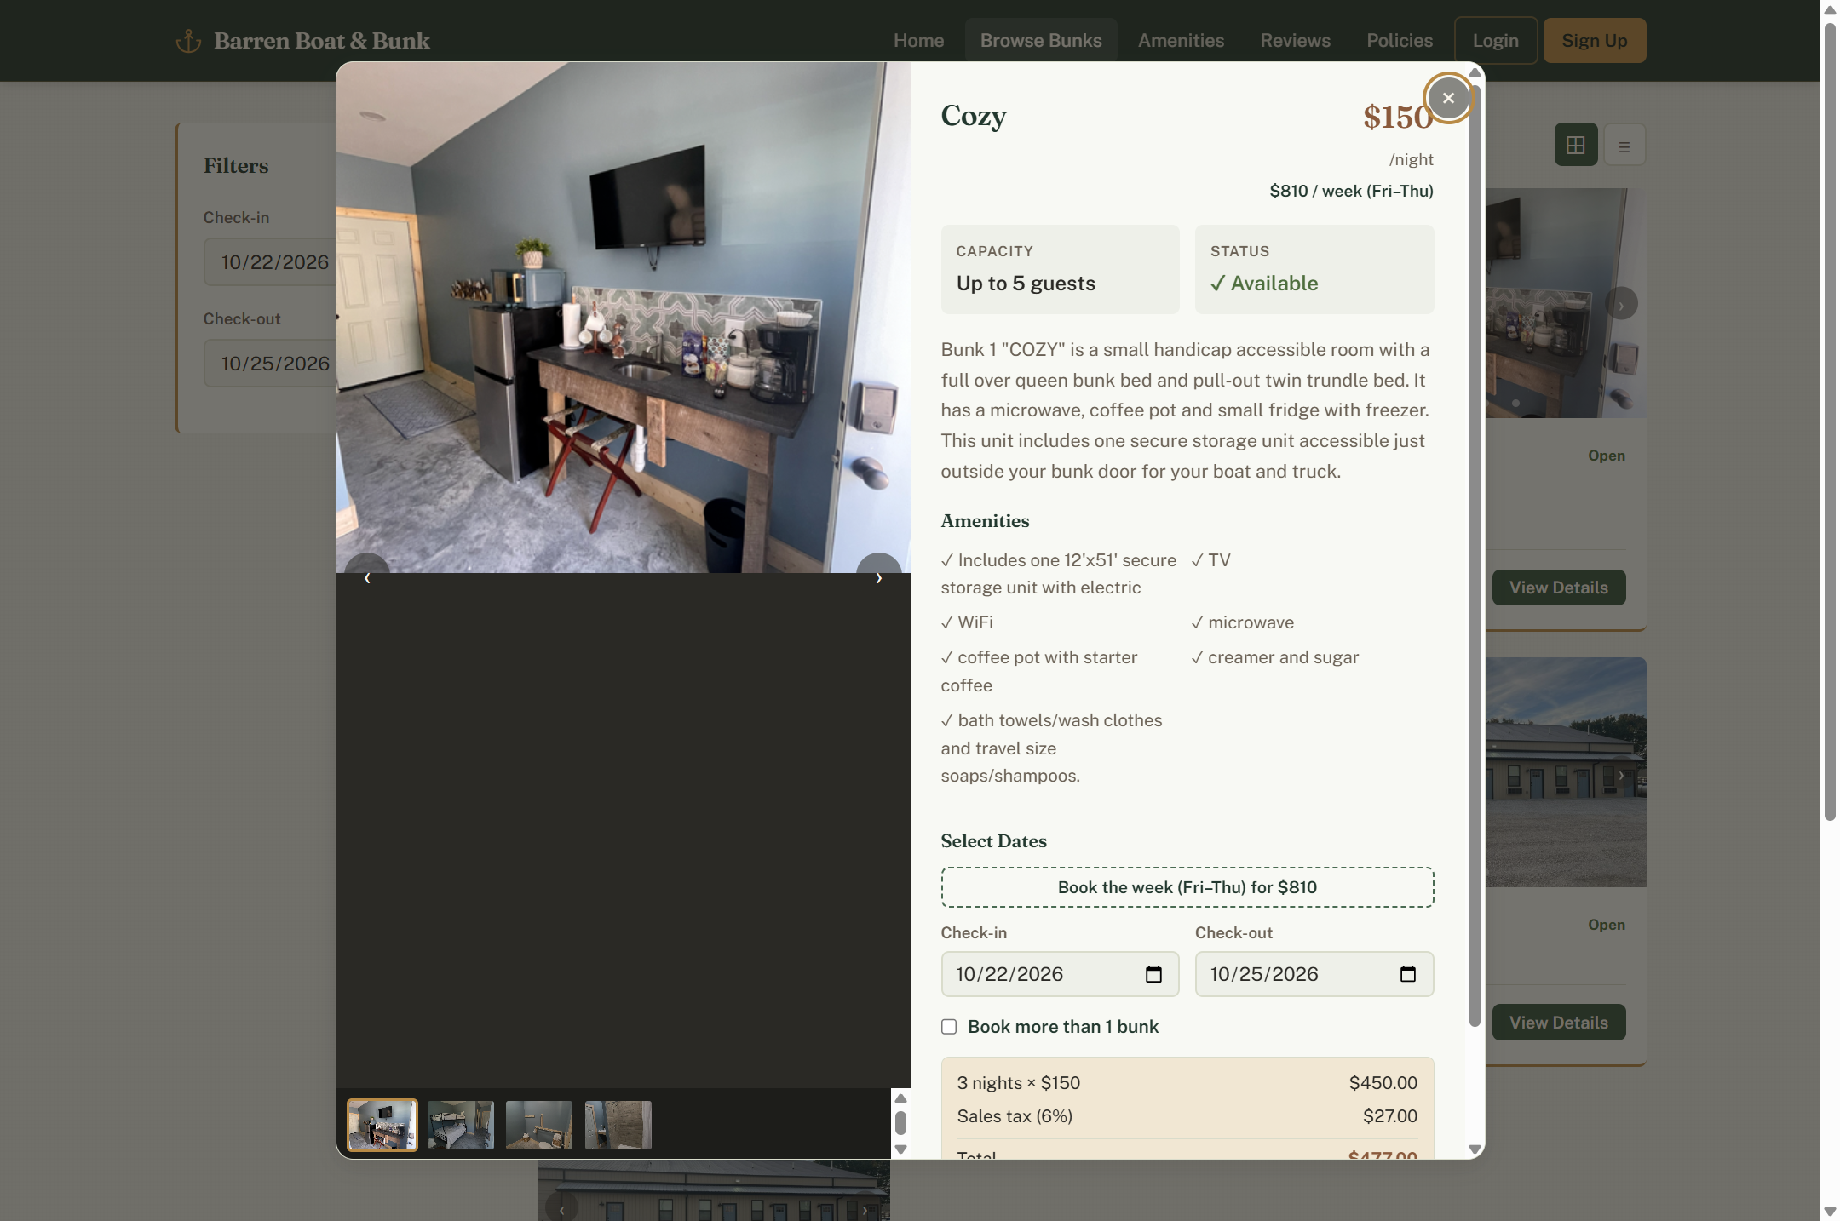
Task: Click page scrollbar down arrow
Action: [x=1829, y=1212]
